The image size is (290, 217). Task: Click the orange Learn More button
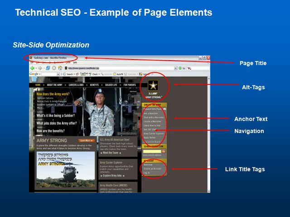86,141
